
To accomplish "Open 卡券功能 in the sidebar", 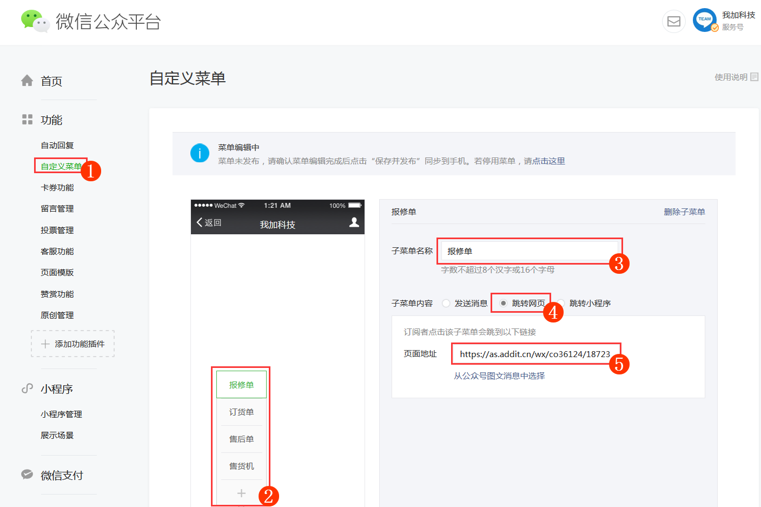I will coord(57,188).
